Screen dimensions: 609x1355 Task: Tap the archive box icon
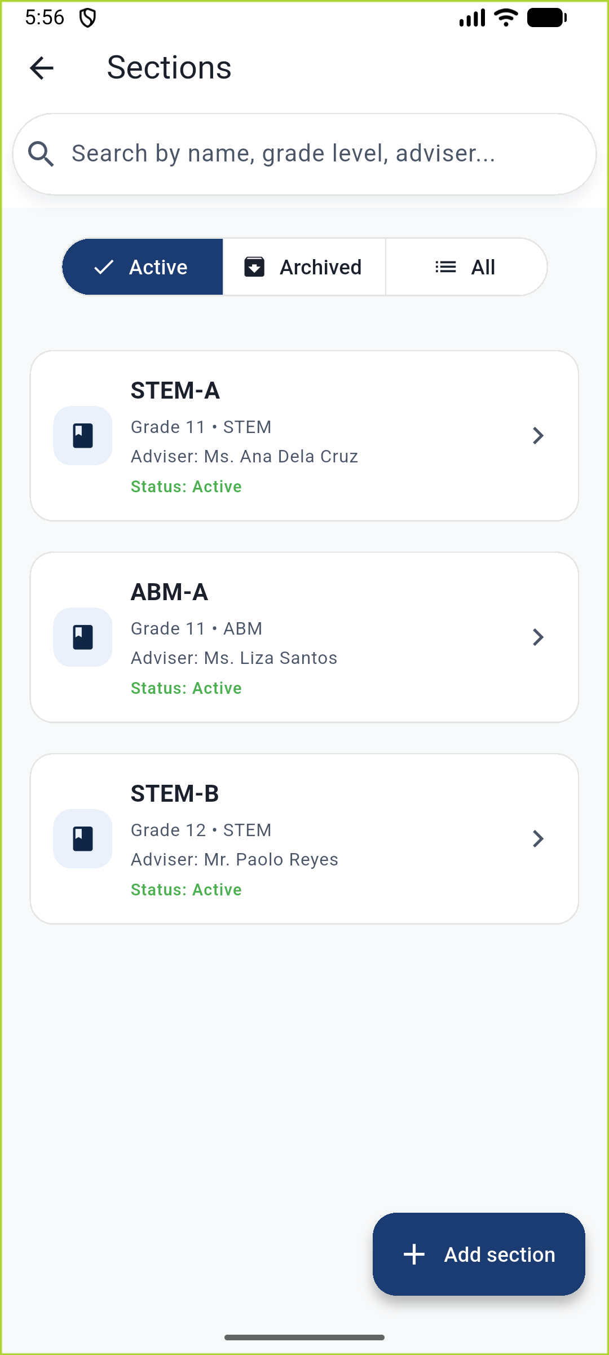tap(254, 267)
